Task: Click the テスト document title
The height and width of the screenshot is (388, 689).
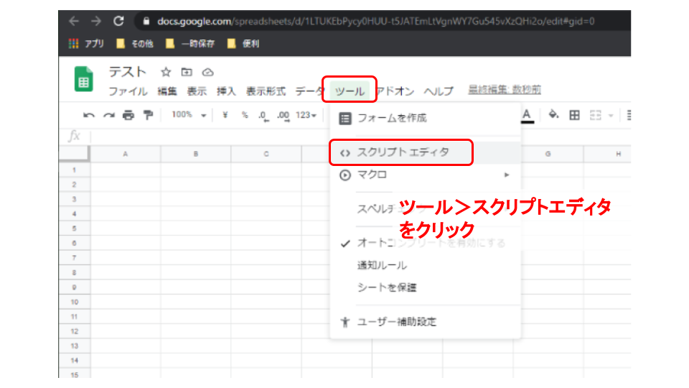Action: (128, 72)
